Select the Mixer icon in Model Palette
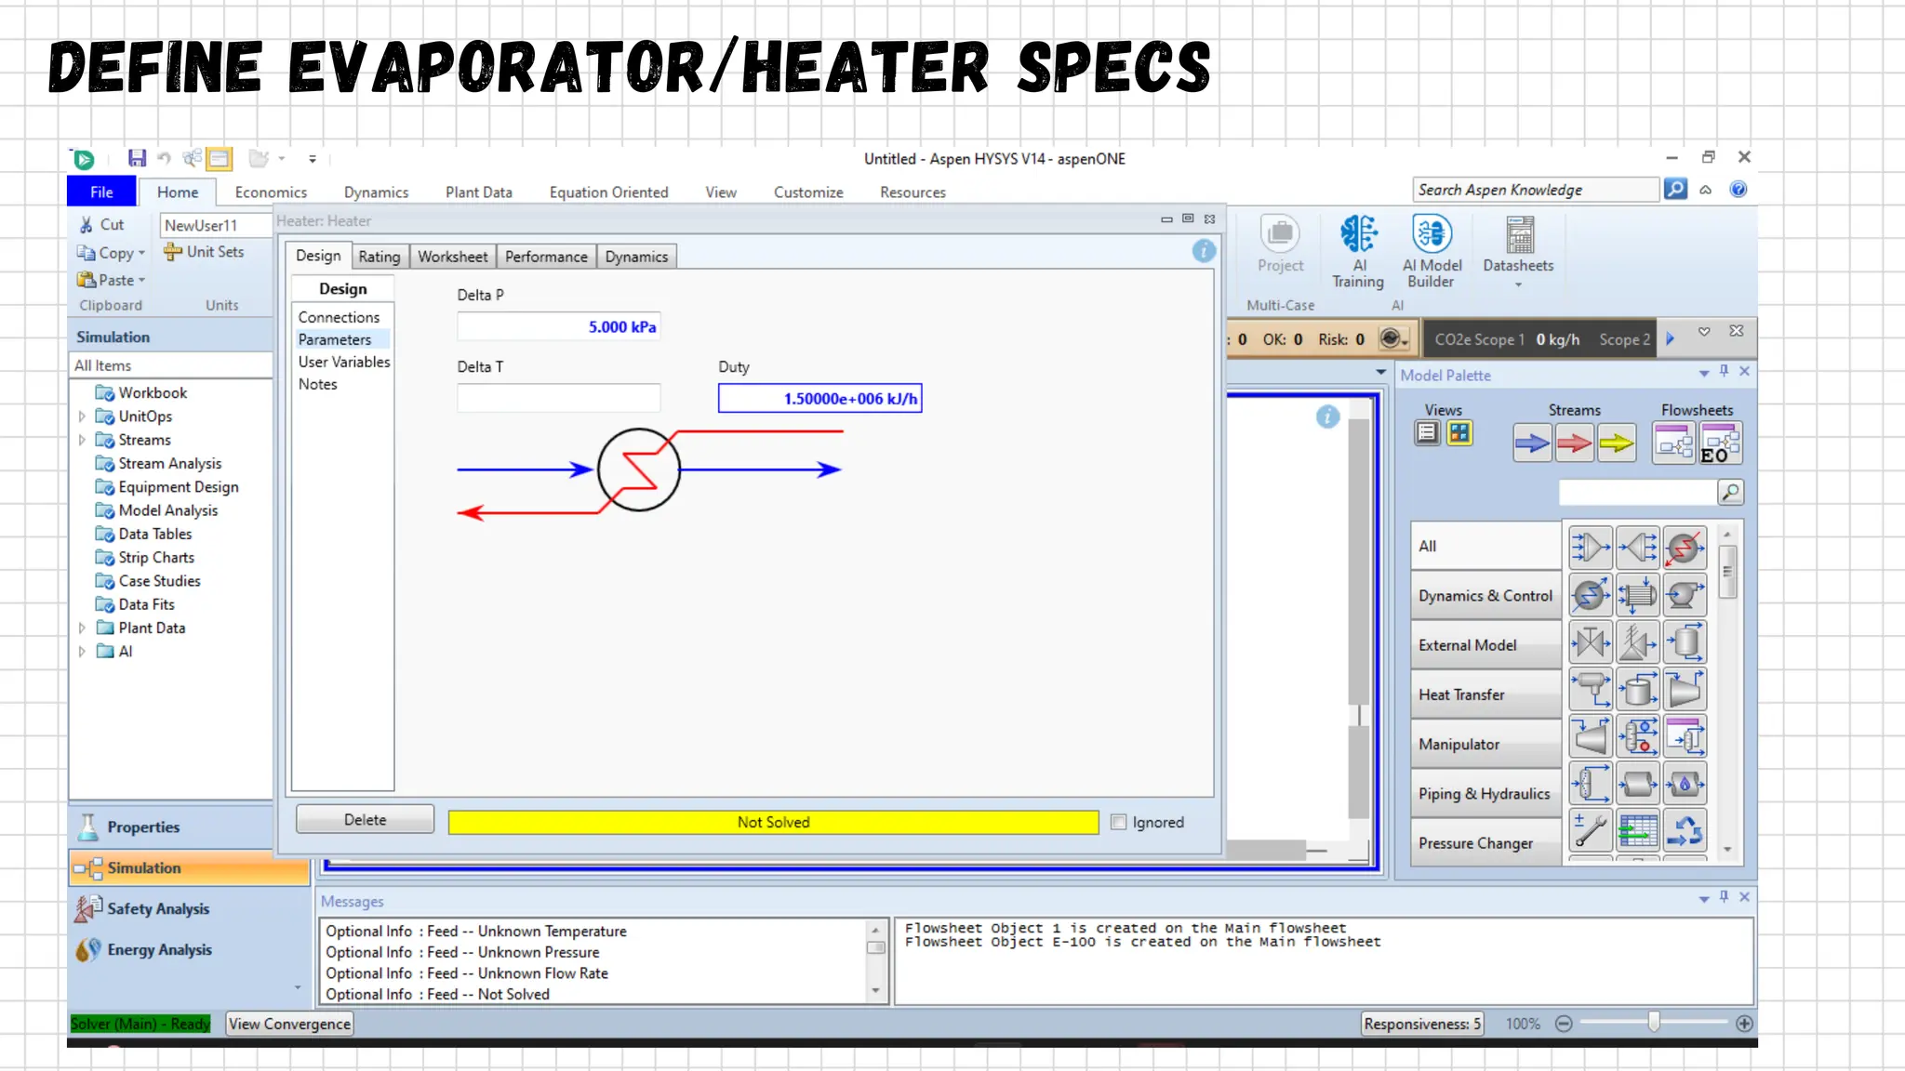This screenshot has height=1071, width=1905. coord(1591,547)
